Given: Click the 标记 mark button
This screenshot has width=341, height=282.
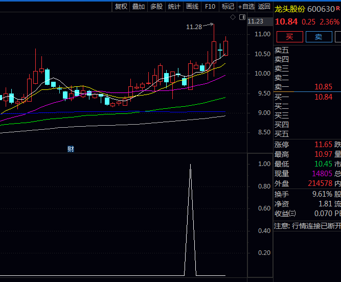Looking at the screenshot, I should (x=228, y=7).
